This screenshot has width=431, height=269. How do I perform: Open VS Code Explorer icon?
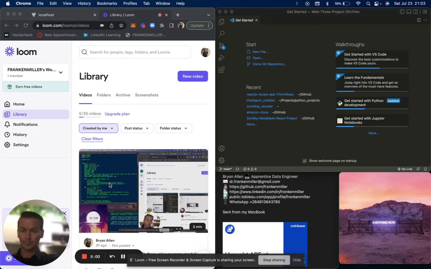(221, 22)
